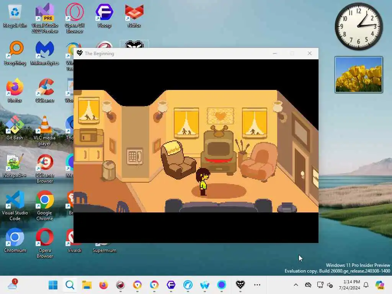Click the character in the yellow shirt
The image size is (392, 294).
[203, 182]
